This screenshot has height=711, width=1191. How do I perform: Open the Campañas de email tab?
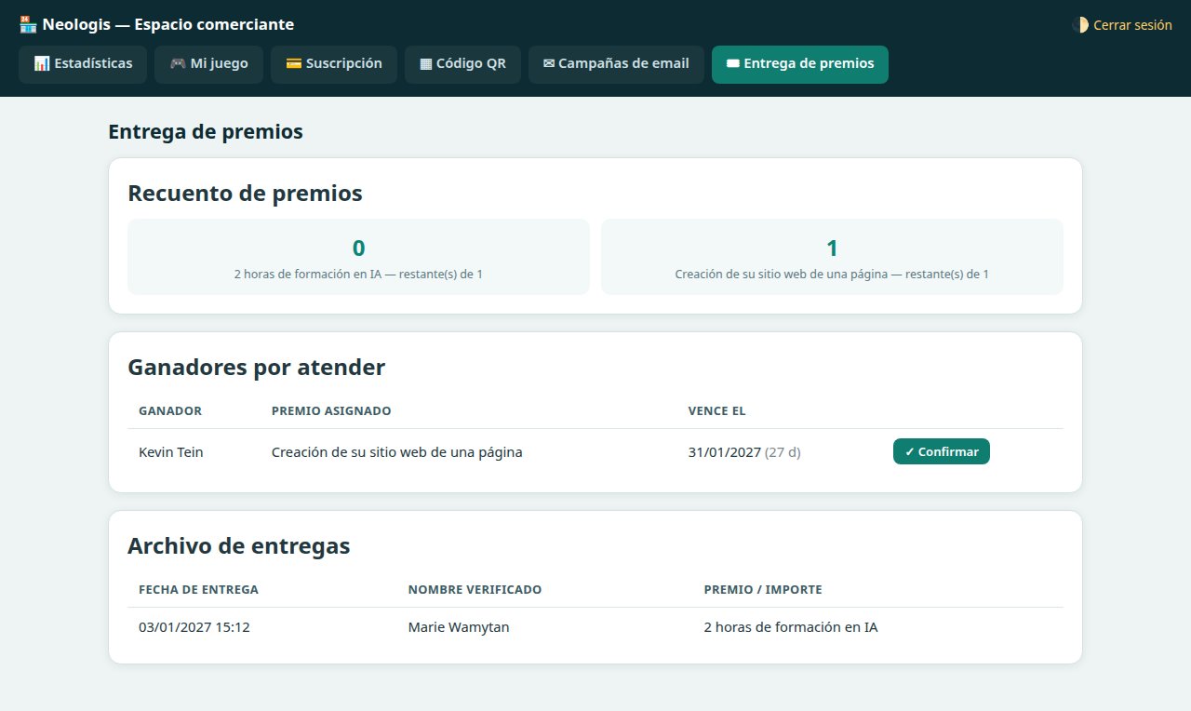pyautogui.click(x=616, y=64)
